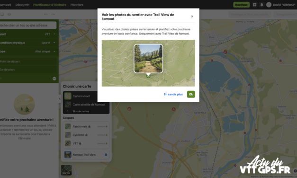Open the notifications bell icon
Image resolution: width=297 pixels, height=178 pixels.
coord(261,5)
